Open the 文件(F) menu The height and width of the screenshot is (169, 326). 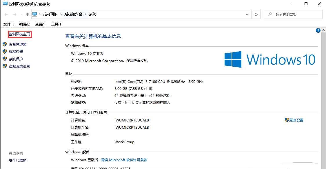pyautogui.click(x=9, y=24)
